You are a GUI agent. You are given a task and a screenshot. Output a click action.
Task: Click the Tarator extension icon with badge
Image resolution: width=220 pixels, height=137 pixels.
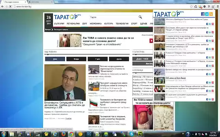click(x=200, y=7)
